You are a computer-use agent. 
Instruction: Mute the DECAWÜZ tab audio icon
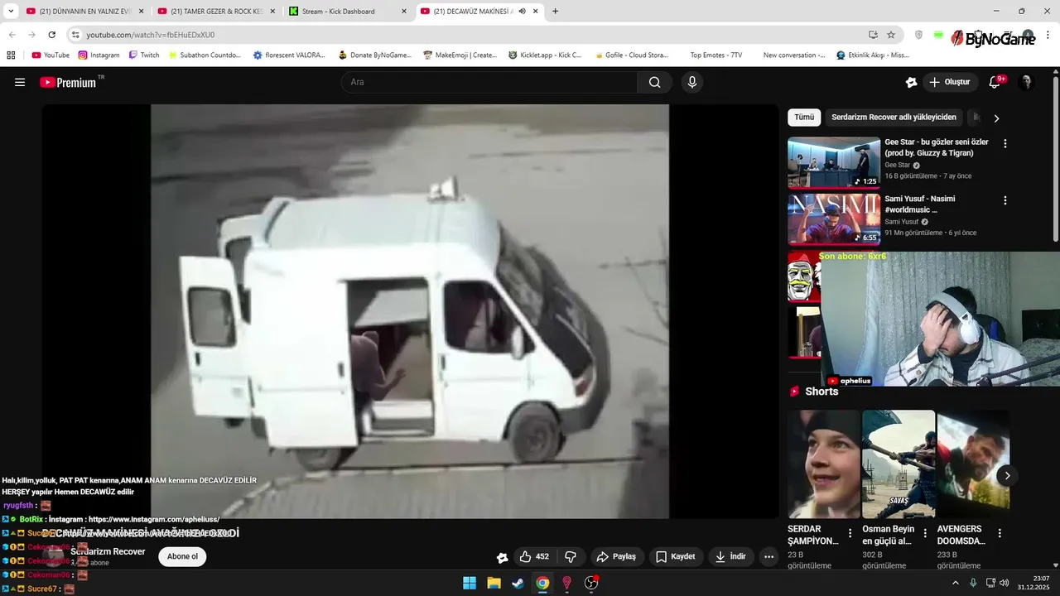[522, 12]
